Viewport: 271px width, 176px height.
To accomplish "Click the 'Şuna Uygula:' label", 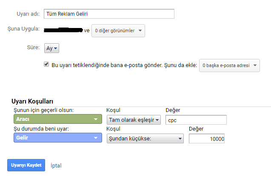I will tap(24, 29).
